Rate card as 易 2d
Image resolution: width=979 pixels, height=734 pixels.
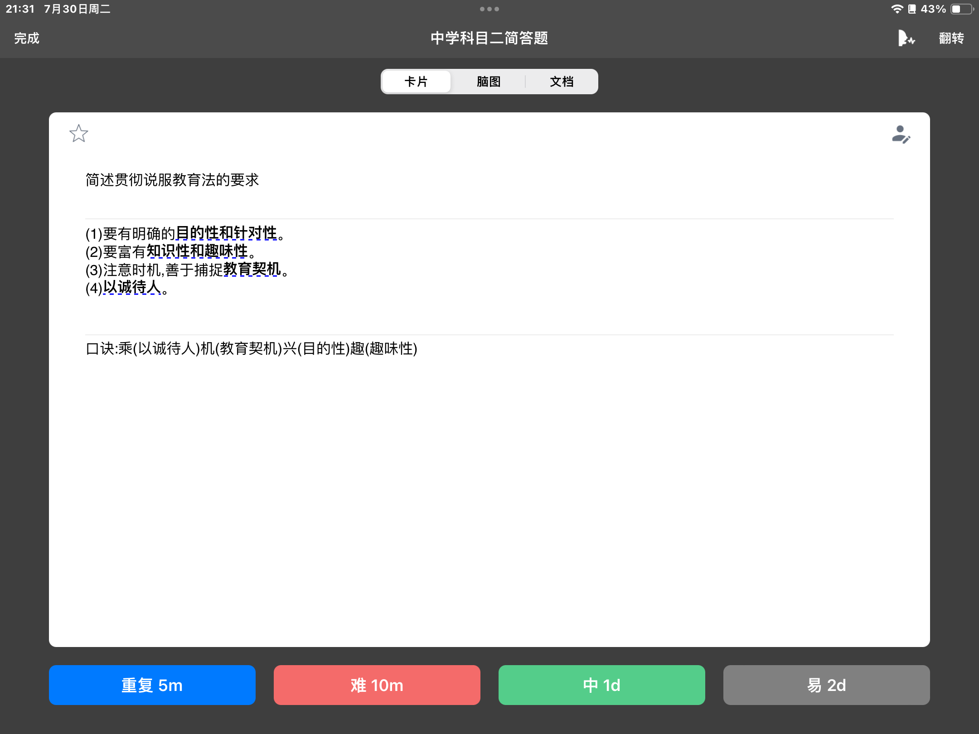point(827,685)
